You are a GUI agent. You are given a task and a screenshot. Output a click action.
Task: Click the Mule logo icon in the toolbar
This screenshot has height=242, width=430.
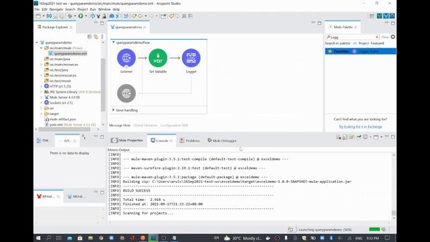(99, 16)
